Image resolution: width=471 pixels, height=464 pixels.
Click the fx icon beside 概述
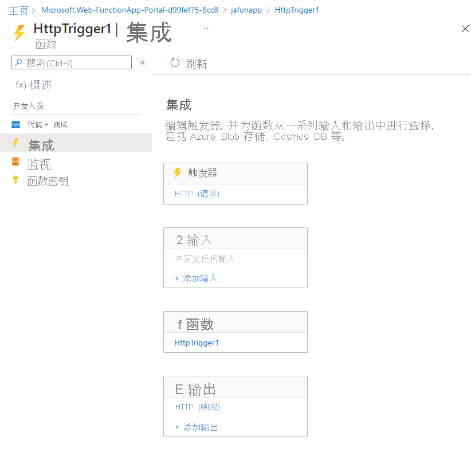tap(21, 85)
